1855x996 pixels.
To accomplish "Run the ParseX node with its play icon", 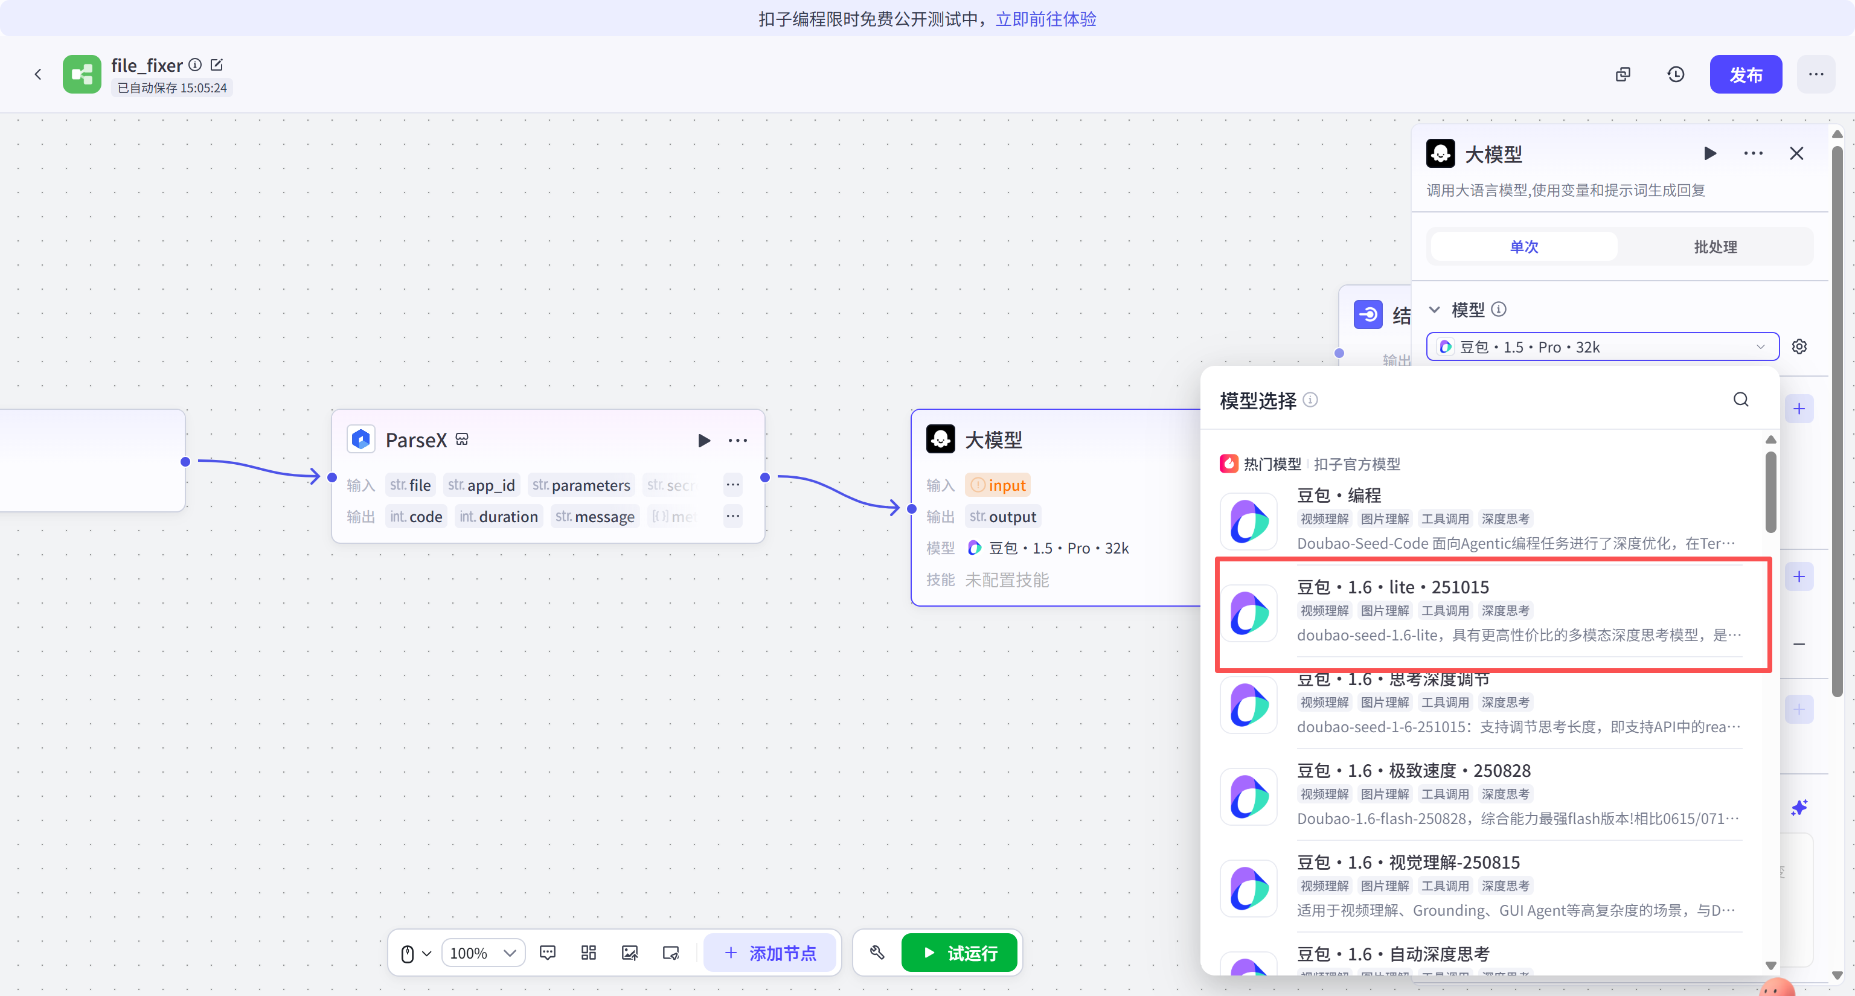I will (703, 441).
